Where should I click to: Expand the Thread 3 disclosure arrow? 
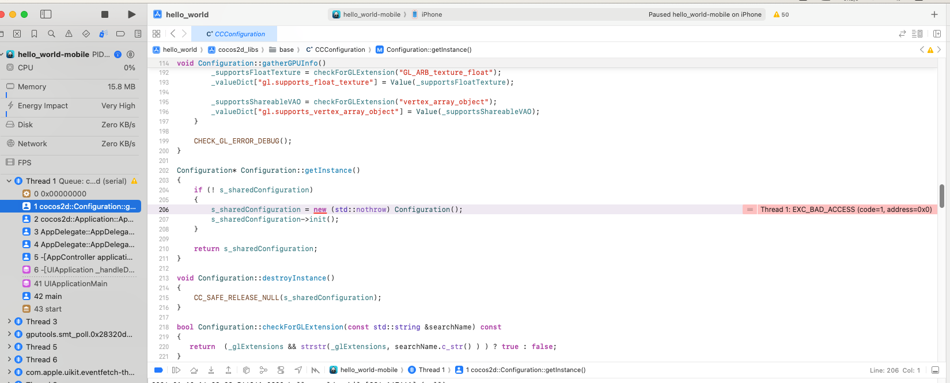[9, 321]
